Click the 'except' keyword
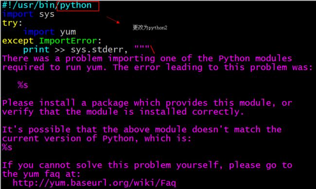The width and height of the screenshot is (316, 189). 18,41
